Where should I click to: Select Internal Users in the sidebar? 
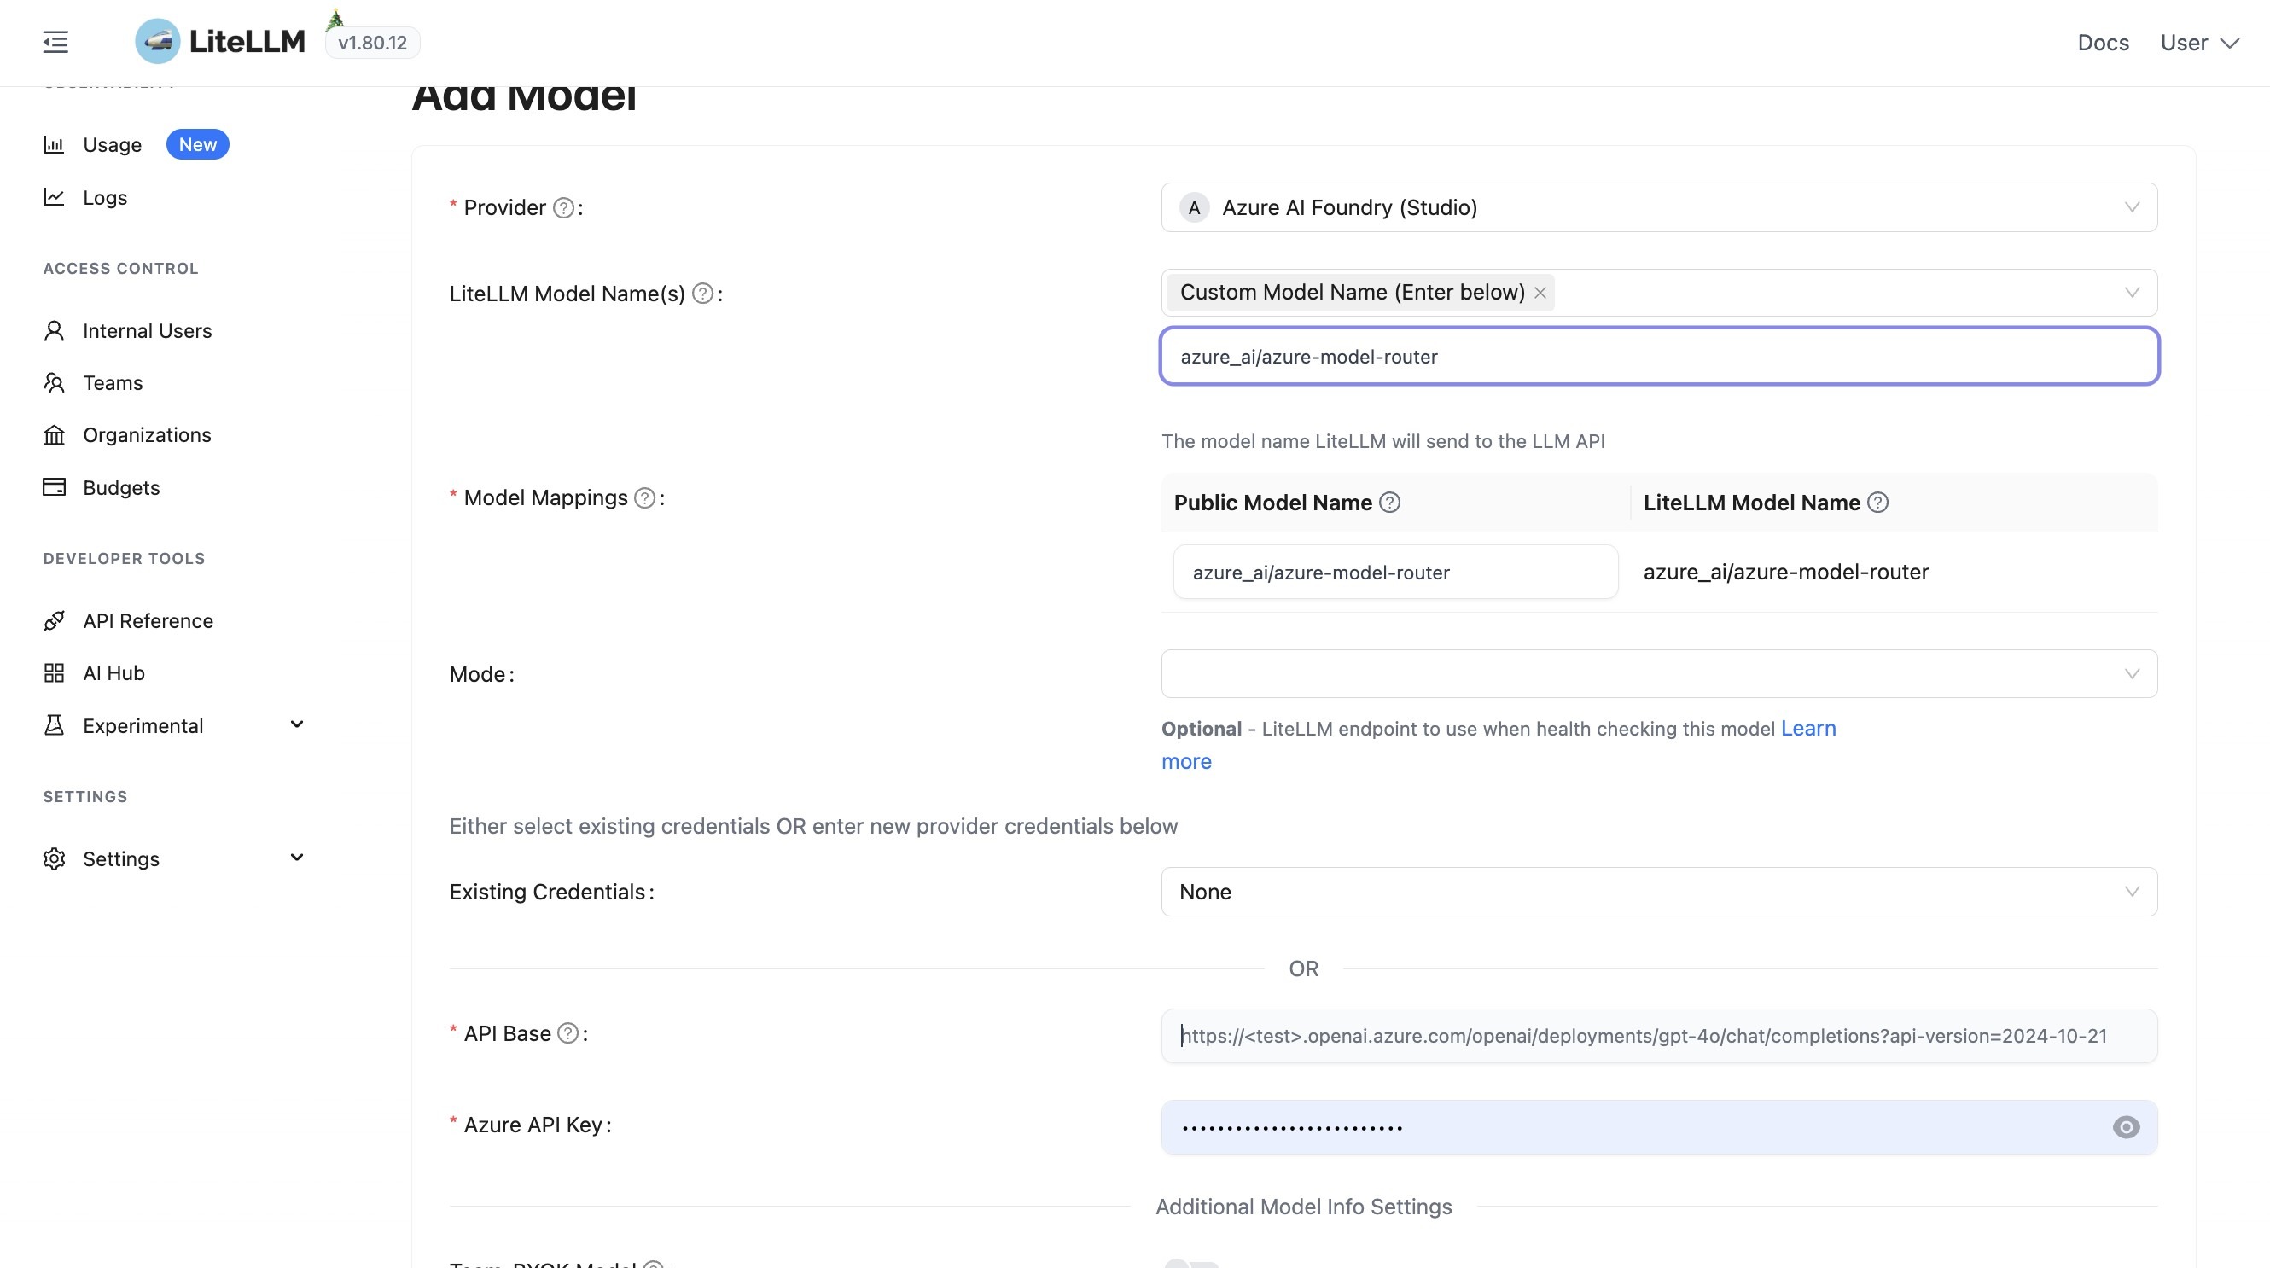pos(146,330)
